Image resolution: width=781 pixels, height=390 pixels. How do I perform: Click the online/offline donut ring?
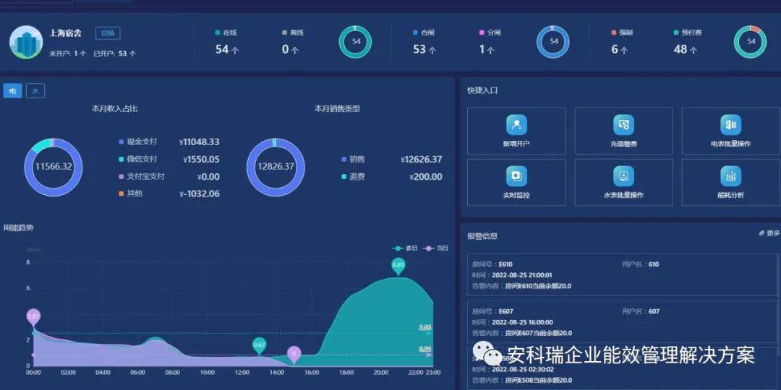coord(356,42)
